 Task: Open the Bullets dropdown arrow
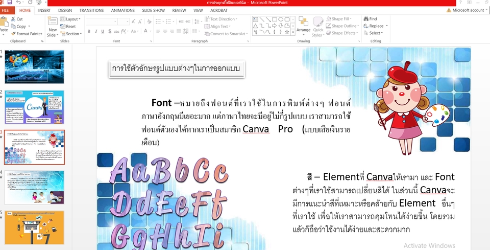pos(164,21)
